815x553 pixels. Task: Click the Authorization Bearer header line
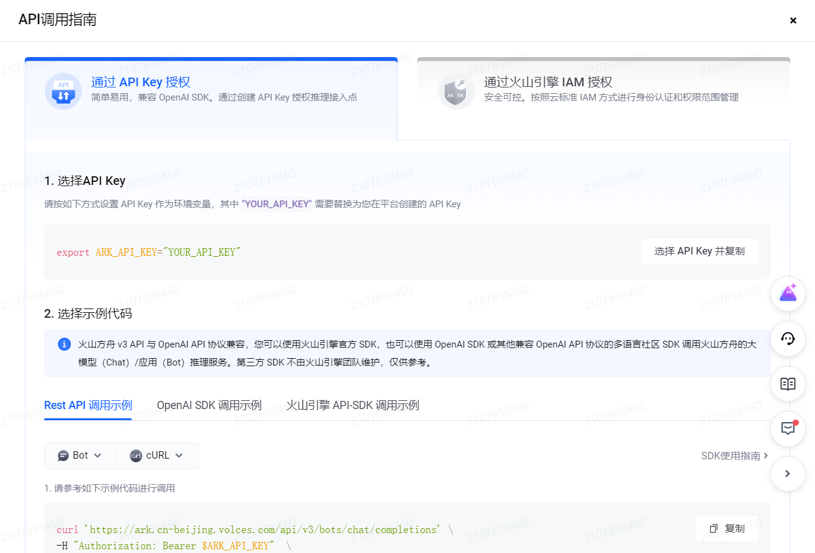[x=174, y=546]
